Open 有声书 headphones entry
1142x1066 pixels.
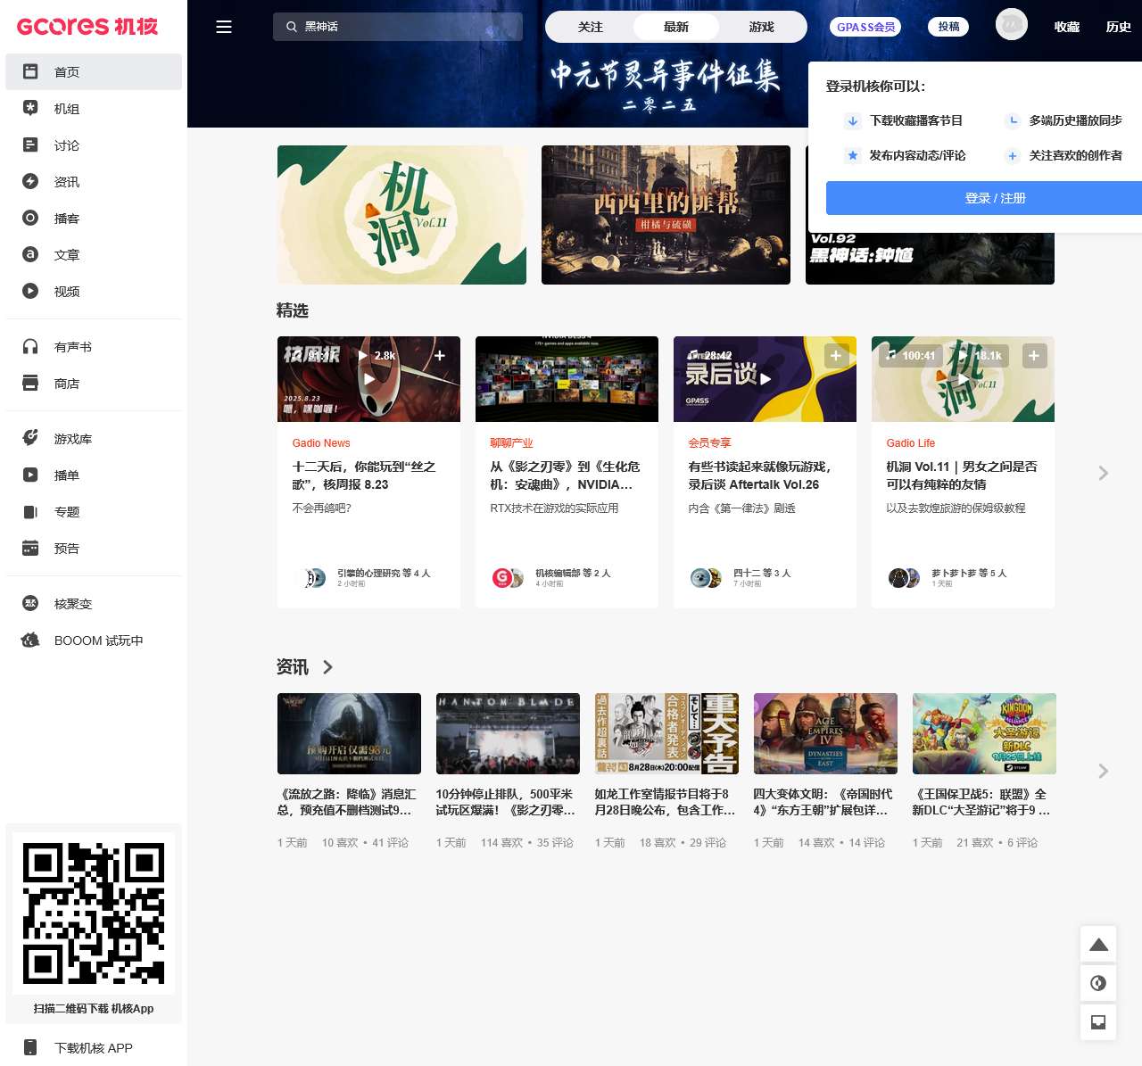72,347
